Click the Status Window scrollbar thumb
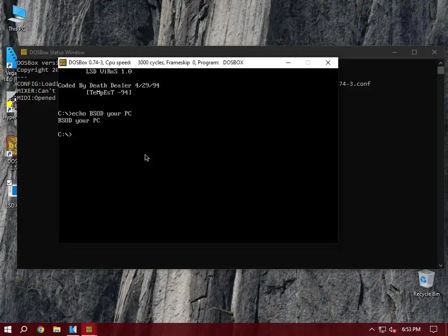 (x=441, y=70)
